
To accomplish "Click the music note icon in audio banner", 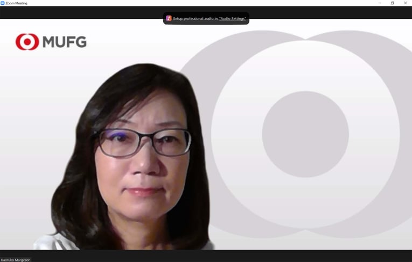I will pyautogui.click(x=169, y=18).
